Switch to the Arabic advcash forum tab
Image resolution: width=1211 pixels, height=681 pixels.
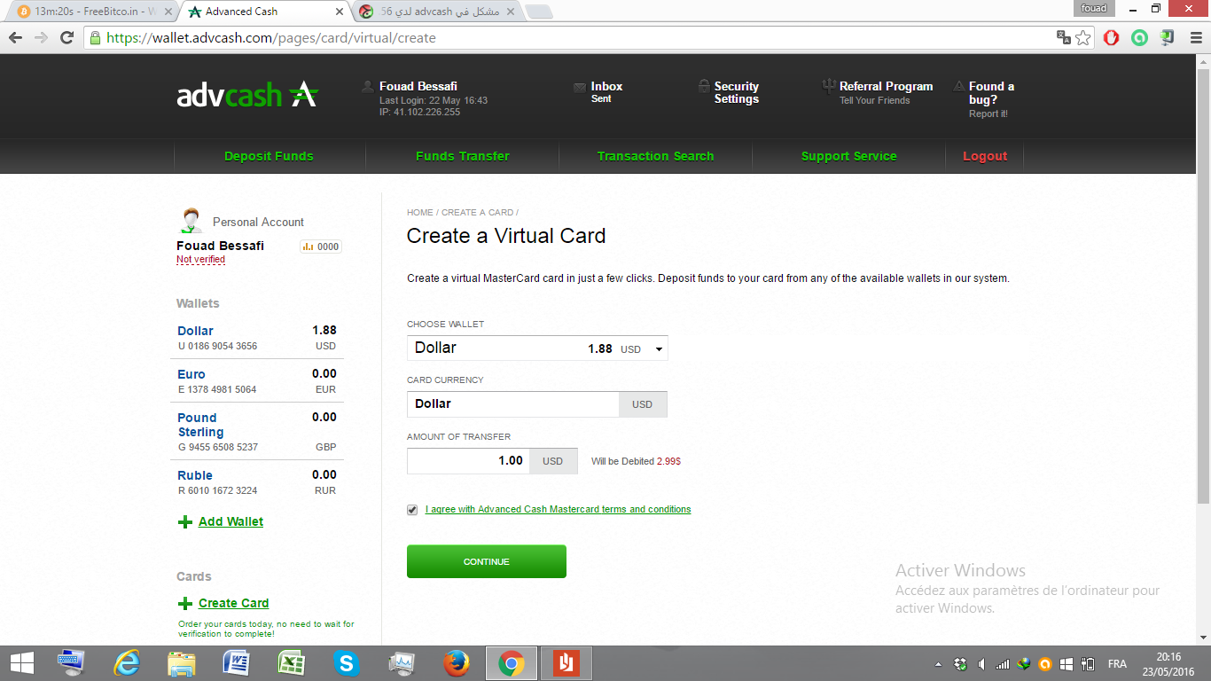point(434,12)
